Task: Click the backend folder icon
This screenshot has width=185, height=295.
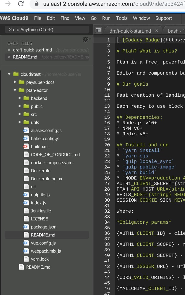Action: (26, 98)
